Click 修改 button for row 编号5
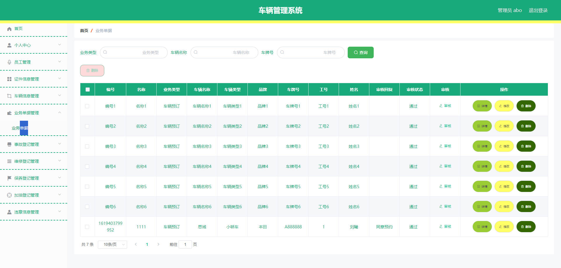Viewport: 561px width, 268px height. [x=504, y=186]
